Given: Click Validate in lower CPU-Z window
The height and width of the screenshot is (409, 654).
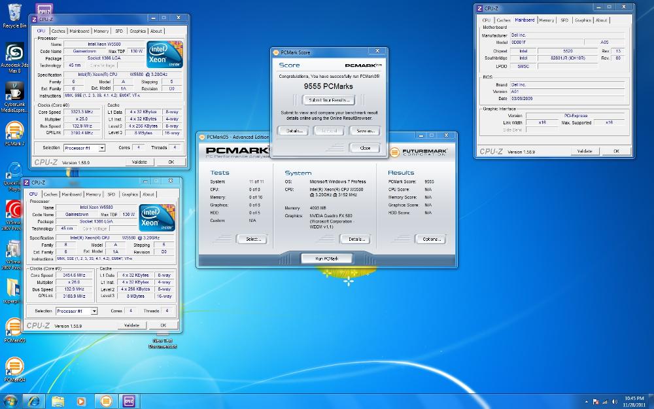Looking at the screenshot, I should click(132, 325).
